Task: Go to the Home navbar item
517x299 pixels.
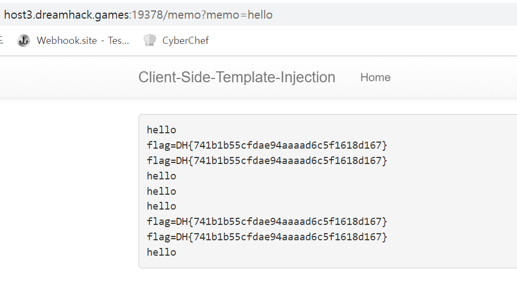Action: [375, 77]
